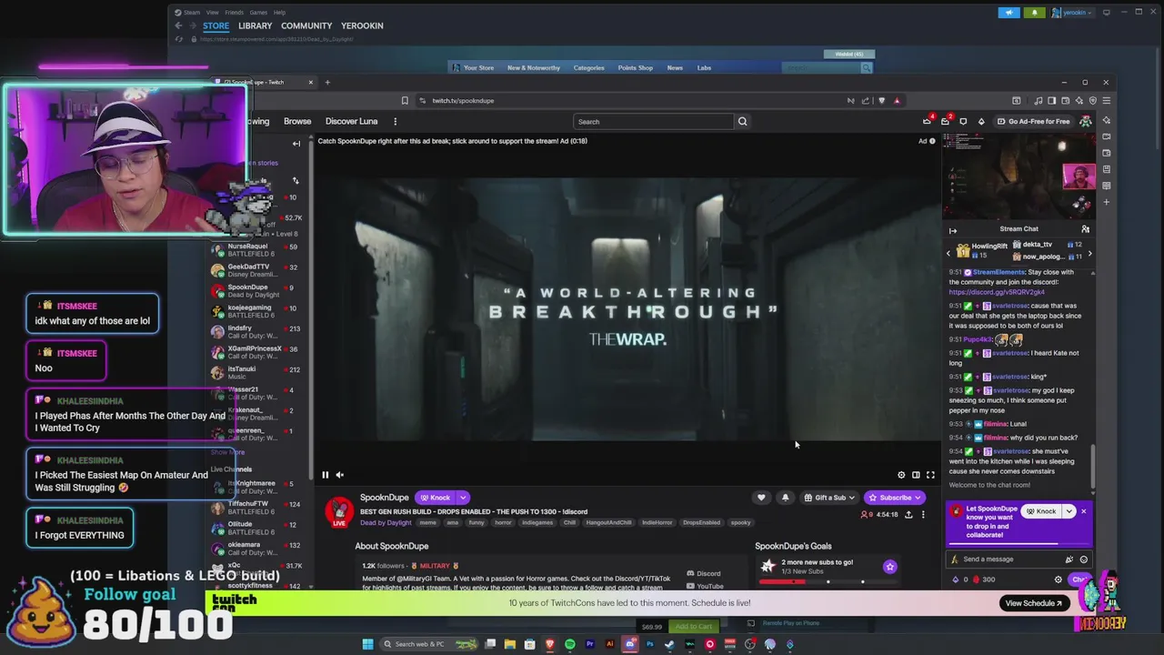1164x655 pixels.
Task: Open Spotify from the taskbar
Action: (x=569, y=644)
